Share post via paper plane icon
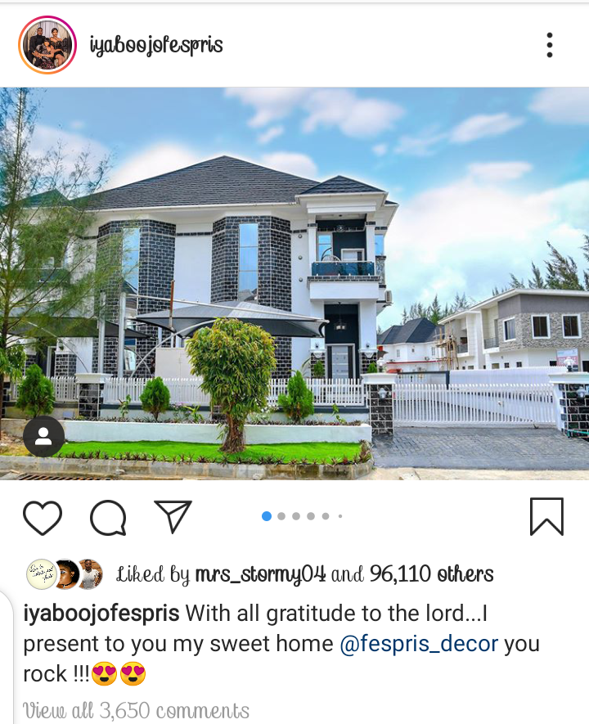The width and height of the screenshot is (589, 724). [x=173, y=517]
